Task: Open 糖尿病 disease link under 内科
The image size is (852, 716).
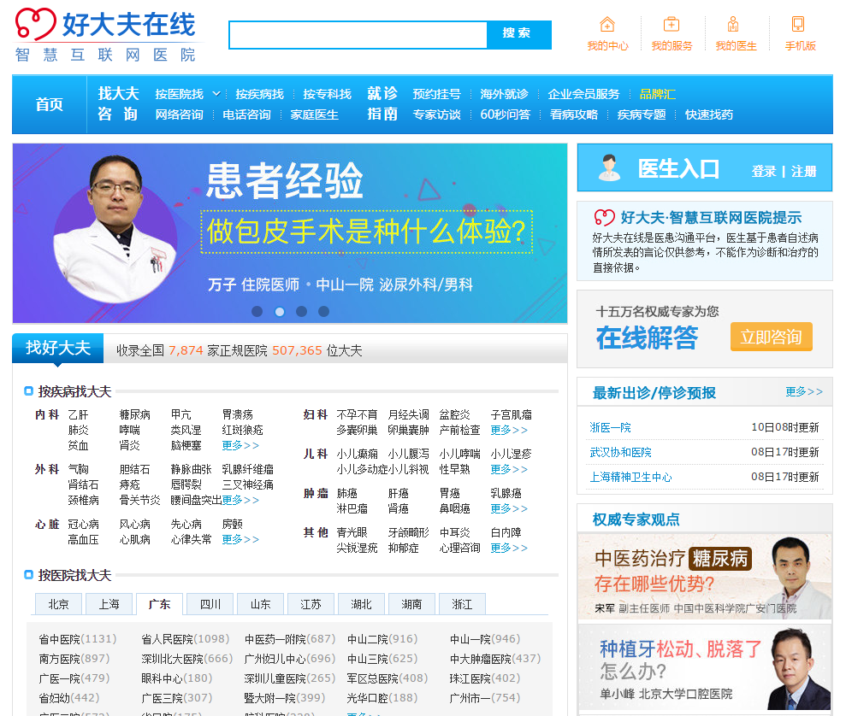Action: [135, 414]
